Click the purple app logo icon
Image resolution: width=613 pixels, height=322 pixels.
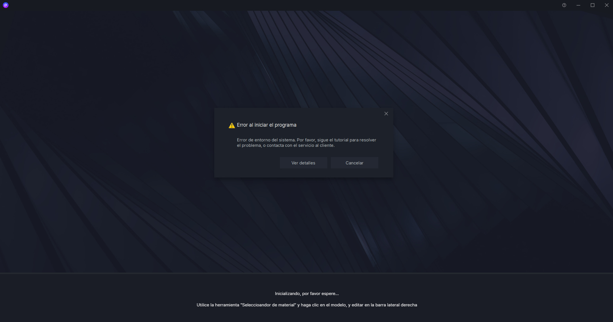[6, 5]
